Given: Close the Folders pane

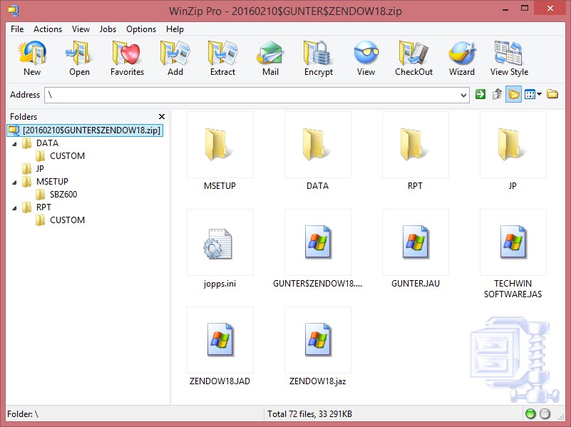Looking at the screenshot, I should pos(162,116).
